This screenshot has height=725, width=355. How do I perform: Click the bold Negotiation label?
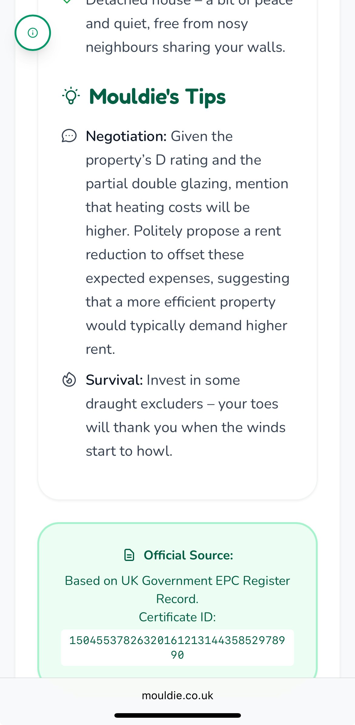point(126,136)
